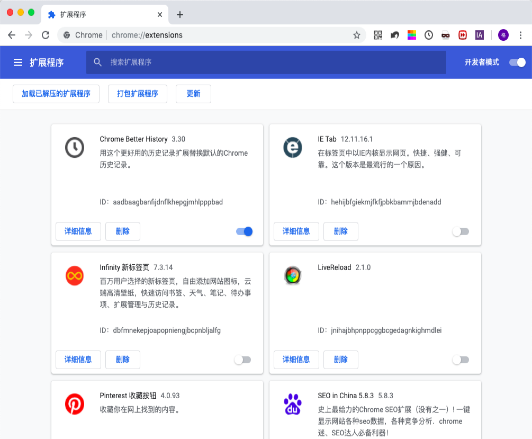The width and height of the screenshot is (532, 439).
Task: Open 详细信息 for LiveReload
Action: click(x=296, y=360)
